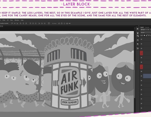
Task: Open the Actions panel play icon
Action: [138, 29]
